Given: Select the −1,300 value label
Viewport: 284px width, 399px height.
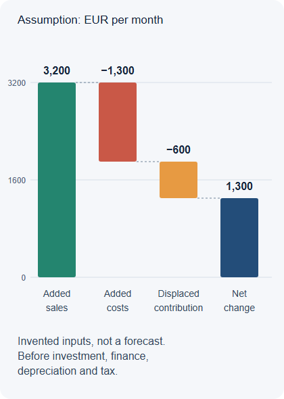Looking at the screenshot, I should [118, 71].
